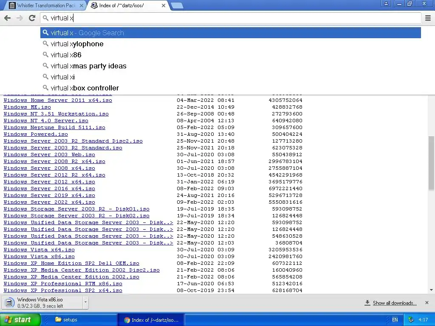This screenshot has height=326, width=435.
Task: Click the page scrollbar thumb
Action: 431,163
